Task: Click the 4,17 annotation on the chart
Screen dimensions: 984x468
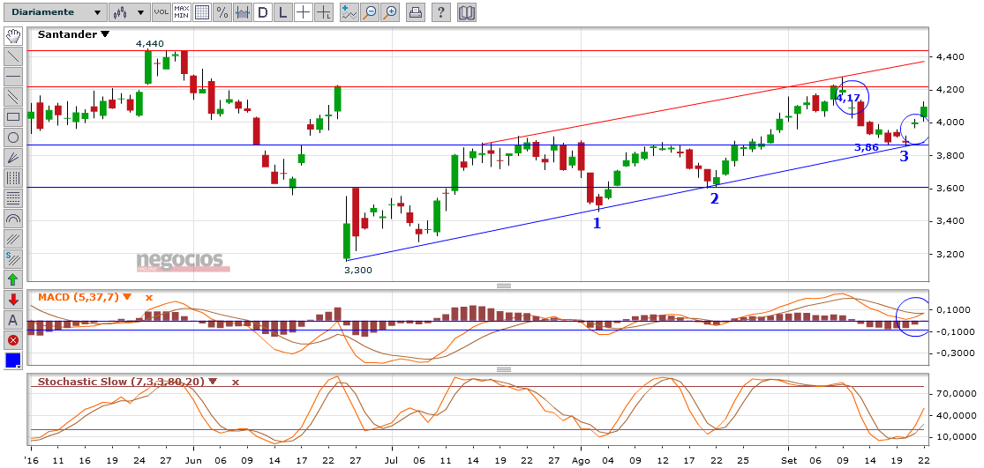Action: [x=848, y=99]
